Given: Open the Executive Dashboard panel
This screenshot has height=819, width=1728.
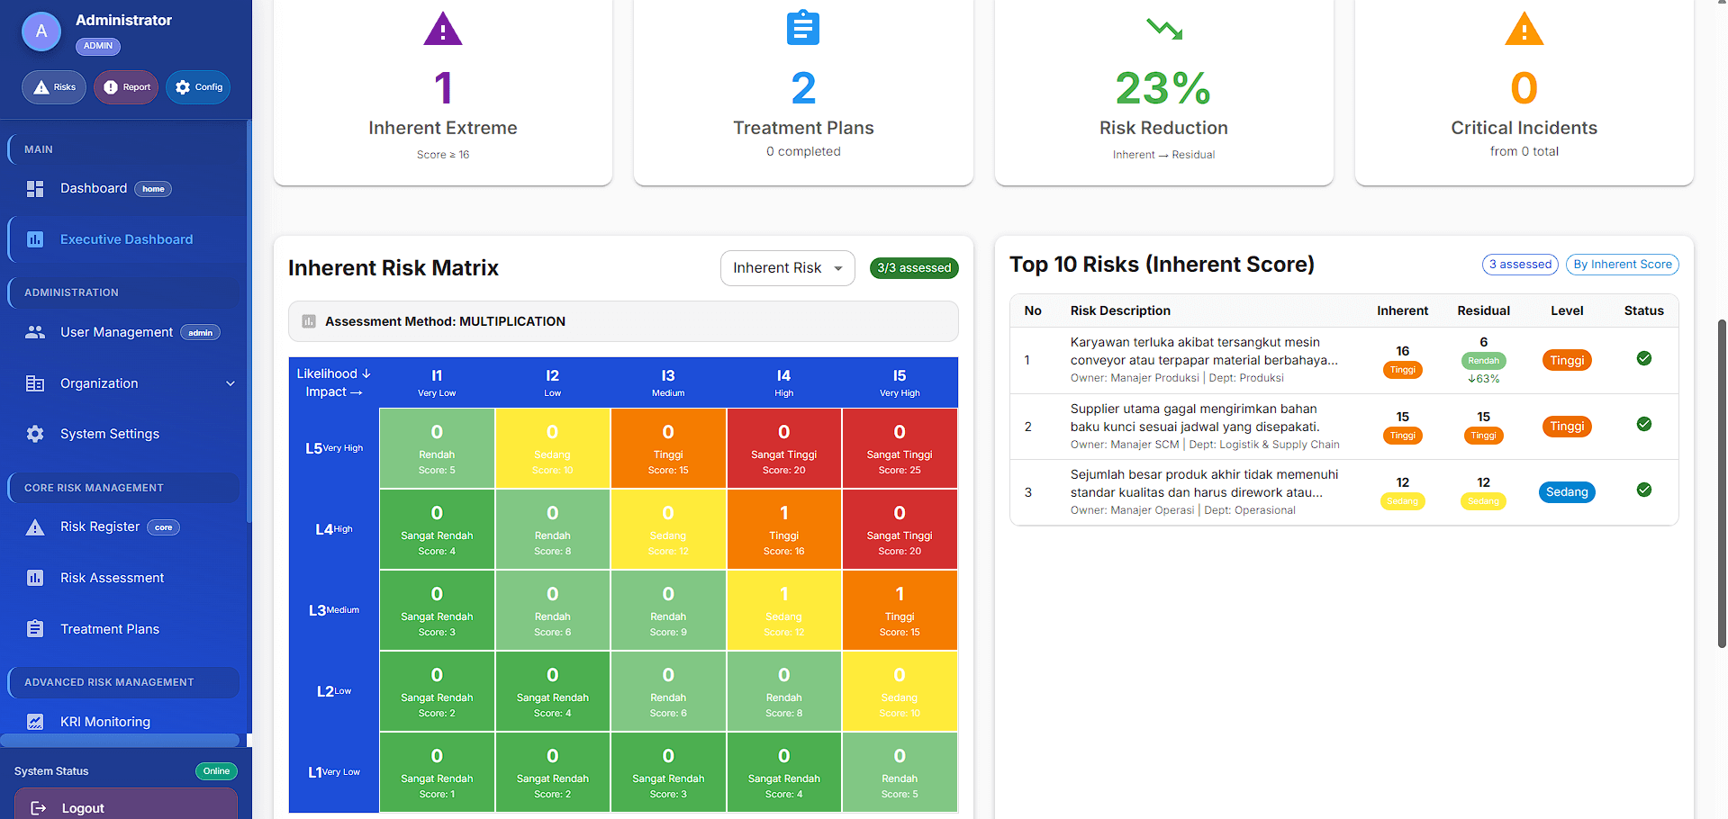Looking at the screenshot, I should click(x=126, y=238).
